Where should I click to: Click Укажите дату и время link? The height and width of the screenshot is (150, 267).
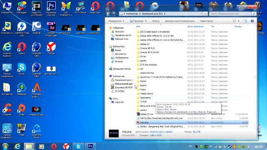coord(161,132)
